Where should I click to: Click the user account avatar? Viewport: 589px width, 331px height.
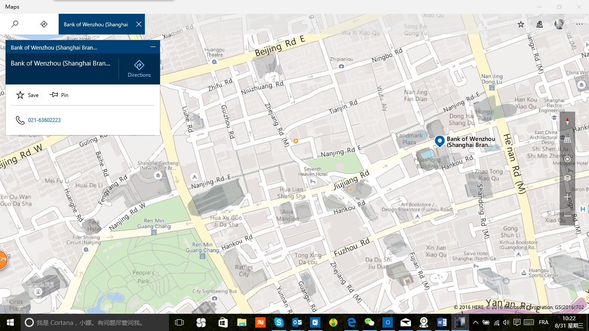pos(559,24)
